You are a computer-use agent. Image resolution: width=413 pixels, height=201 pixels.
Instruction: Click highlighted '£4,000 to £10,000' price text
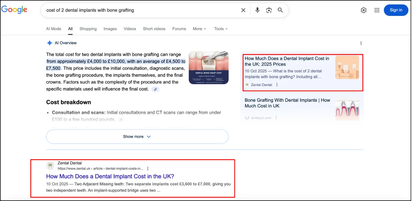(106, 61)
